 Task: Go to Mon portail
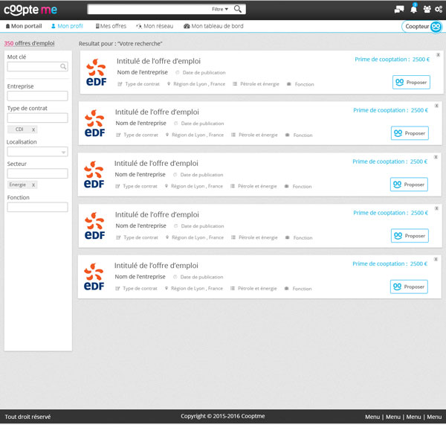pos(24,26)
